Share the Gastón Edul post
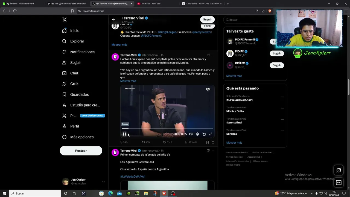Viewport: 350px width, 197px height. click(213, 142)
